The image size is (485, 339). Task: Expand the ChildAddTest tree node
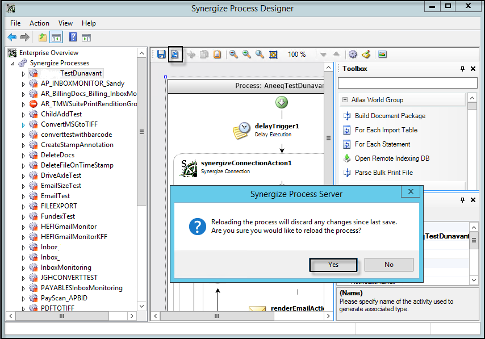[x=23, y=115]
